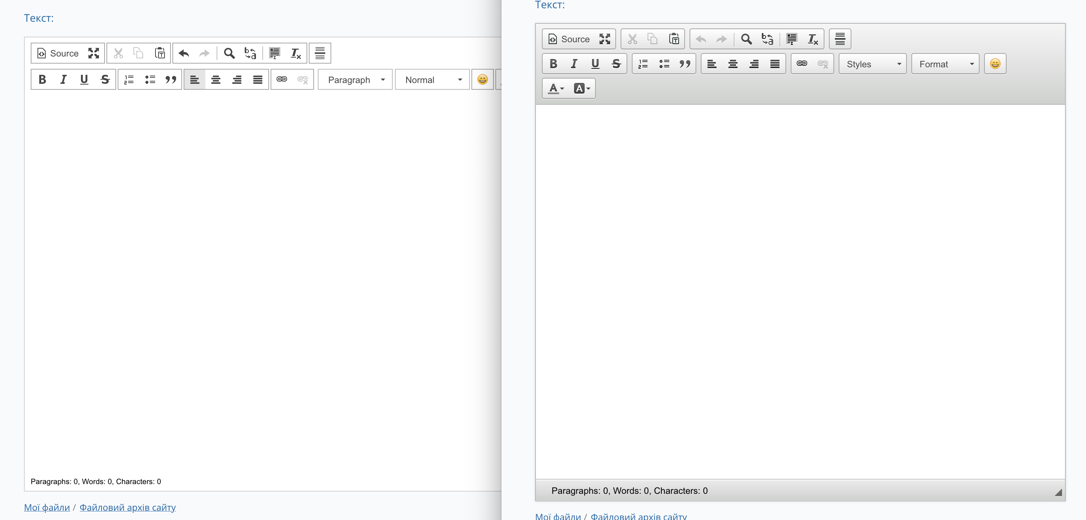The height and width of the screenshot is (520, 1086).
Task: Open Мої файли link on left
Action: point(47,507)
